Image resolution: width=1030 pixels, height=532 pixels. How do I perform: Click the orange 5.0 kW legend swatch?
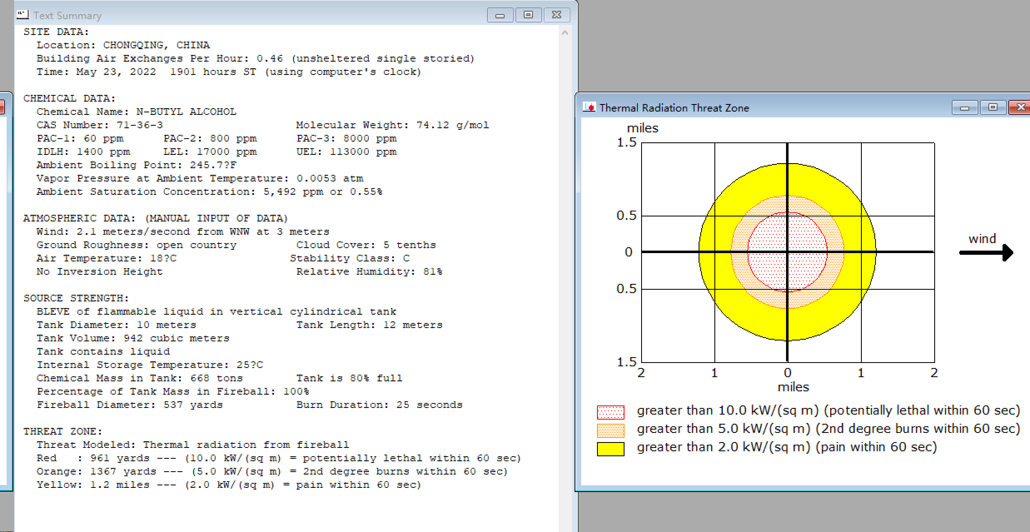pyautogui.click(x=610, y=430)
